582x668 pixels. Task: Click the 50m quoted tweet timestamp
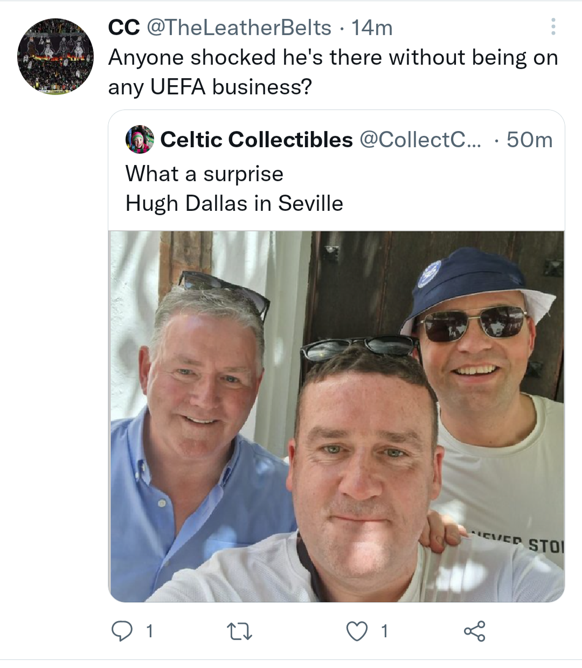529,140
